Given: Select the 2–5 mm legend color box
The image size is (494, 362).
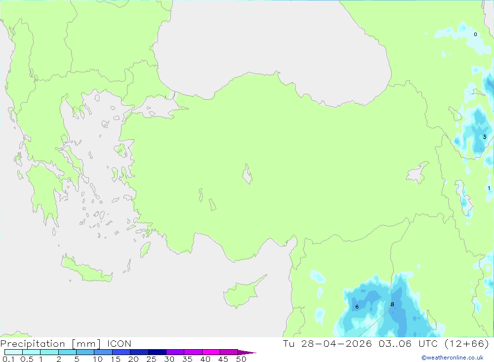Looking at the screenshot, I should [67, 352].
